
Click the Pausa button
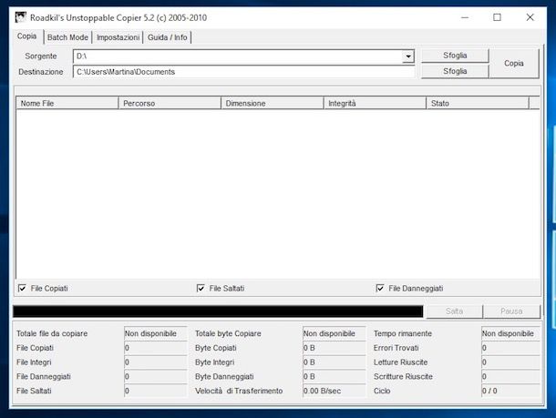point(511,311)
